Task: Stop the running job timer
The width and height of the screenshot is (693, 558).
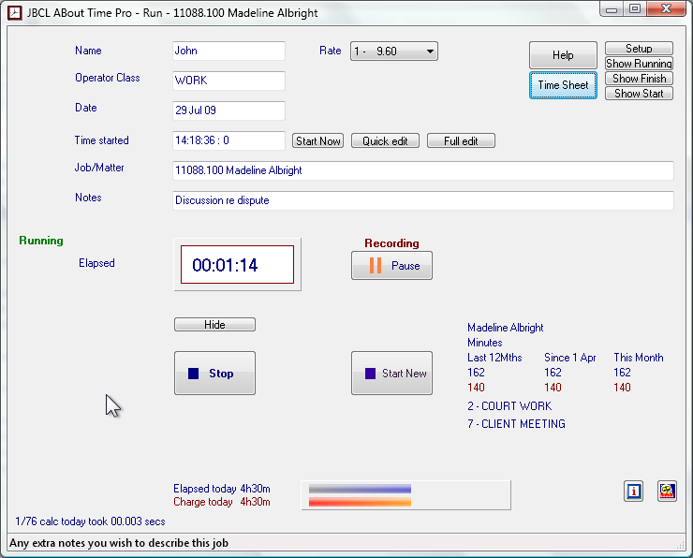Action: pos(214,374)
